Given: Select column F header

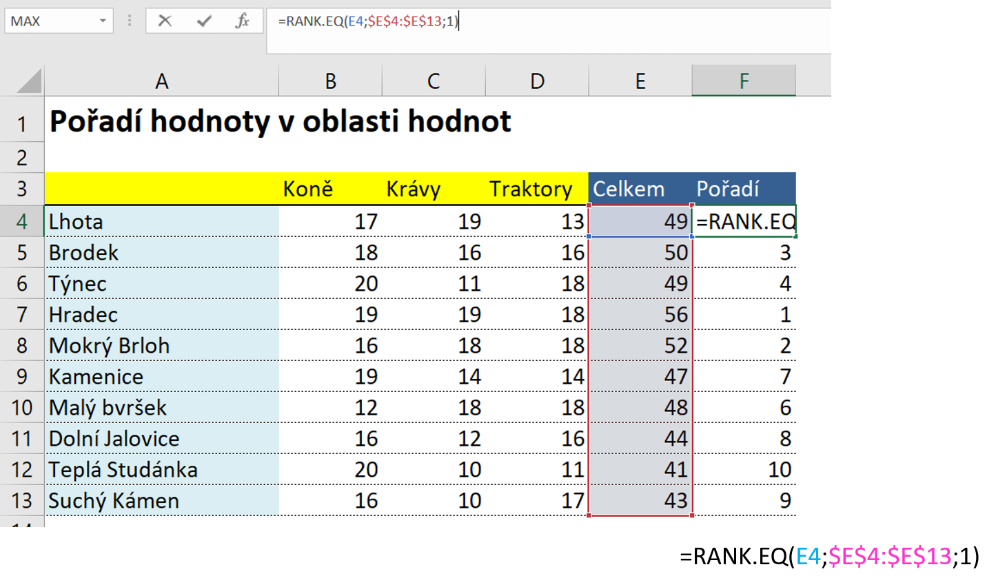Looking at the screenshot, I should [744, 81].
